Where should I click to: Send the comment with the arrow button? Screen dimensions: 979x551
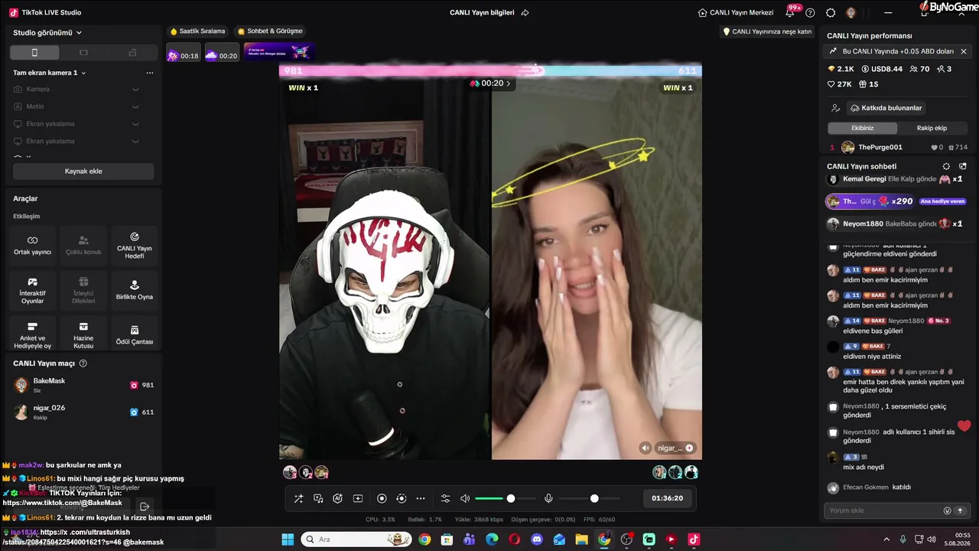click(x=960, y=510)
